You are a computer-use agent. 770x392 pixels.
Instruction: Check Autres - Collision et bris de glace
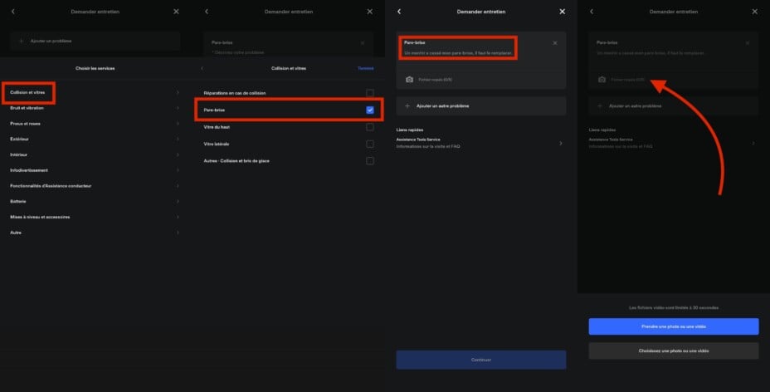click(370, 161)
